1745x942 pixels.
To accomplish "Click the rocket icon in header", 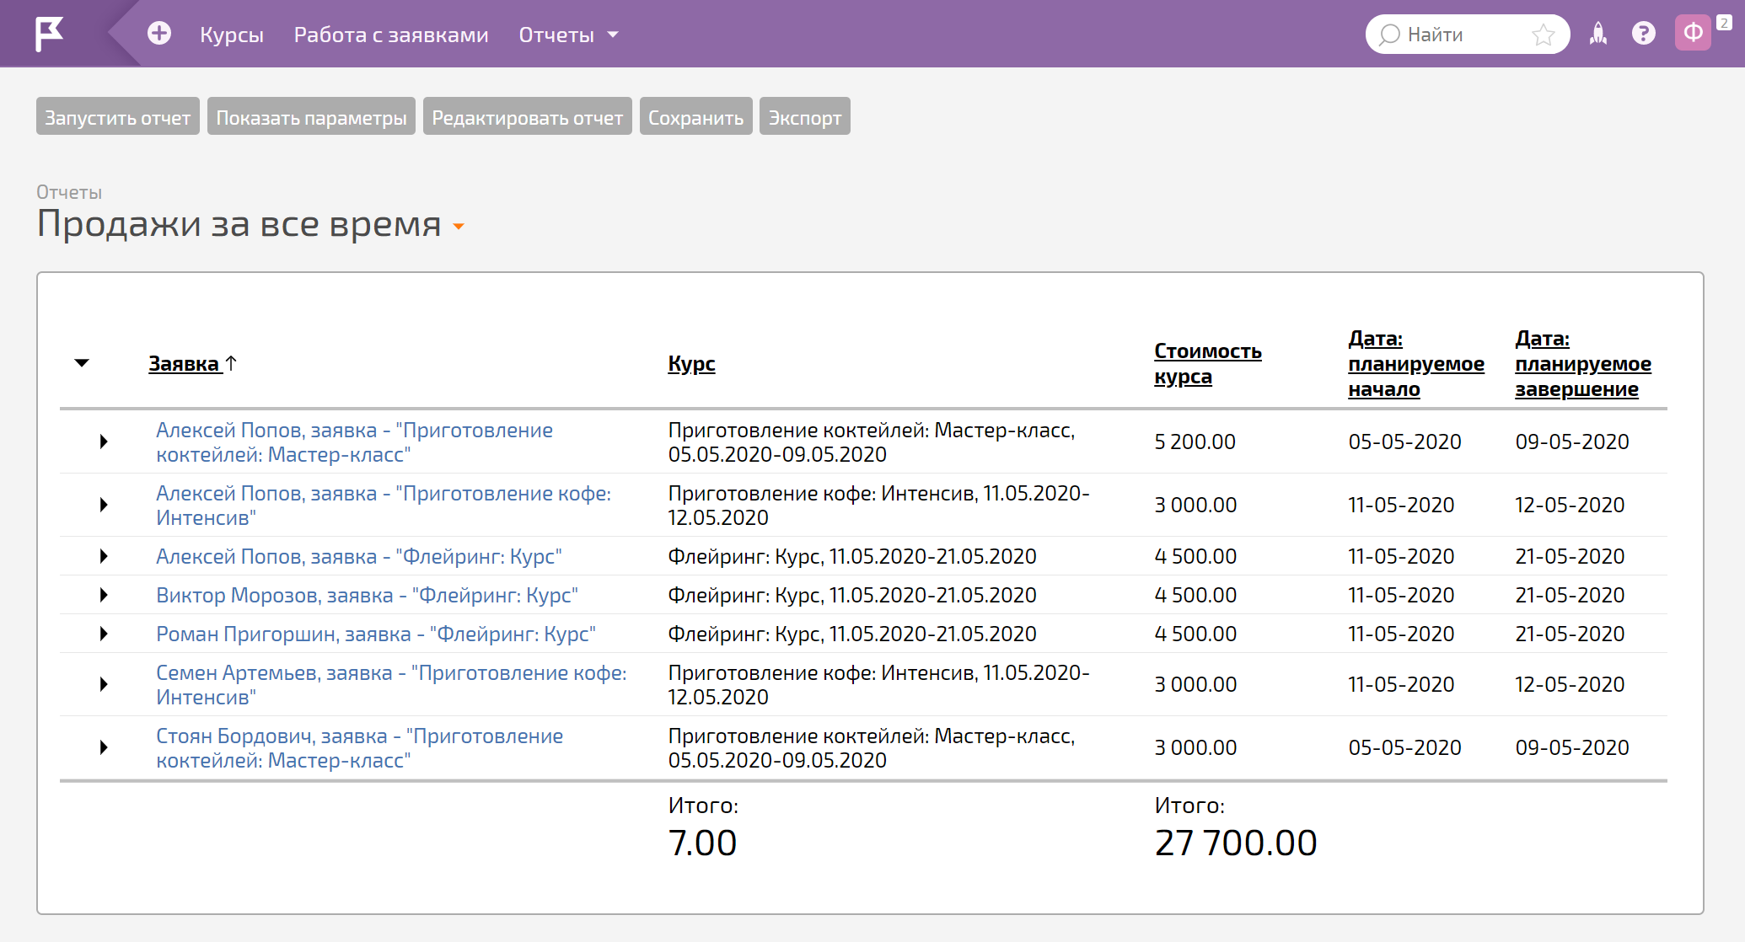I will (1598, 34).
